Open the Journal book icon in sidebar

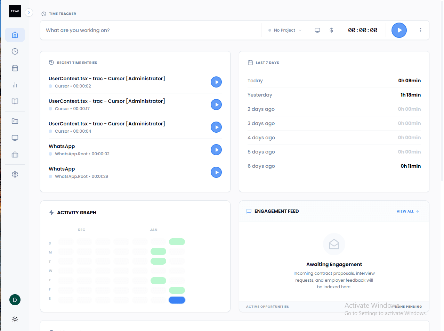pyautogui.click(x=15, y=101)
